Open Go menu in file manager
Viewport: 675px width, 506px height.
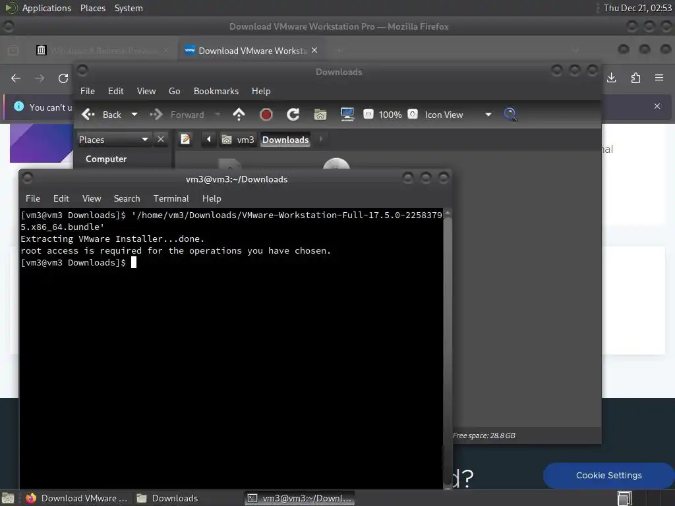tap(174, 91)
